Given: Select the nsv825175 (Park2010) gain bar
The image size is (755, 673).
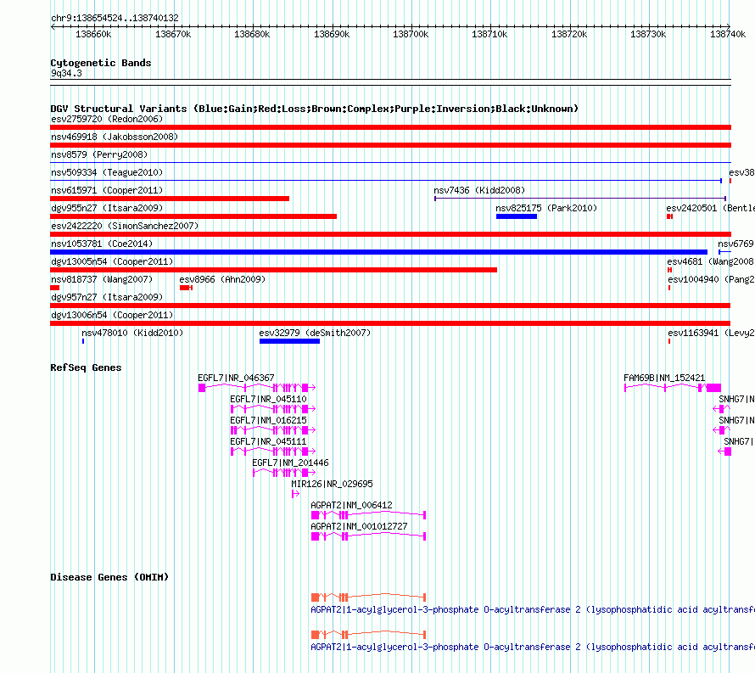Looking at the screenshot, I should click(x=517, y=216).
